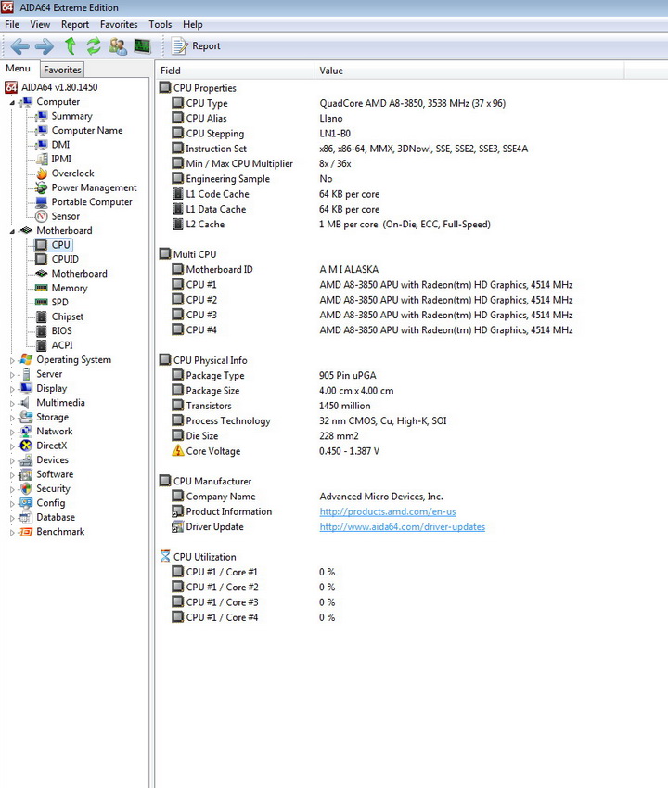The height and width of the screenshot is (788, 668).
Task: Select IPMI tree item
Action: click(61, 159)
